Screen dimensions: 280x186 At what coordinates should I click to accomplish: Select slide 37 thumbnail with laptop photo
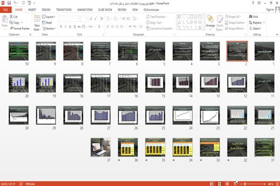click(101, 147)
